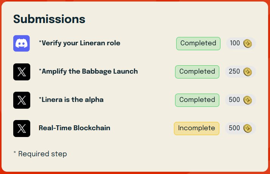Viewport: 270px width, 174px height.
Task: Click the Discord icon beside Verify role
Action: [22, 43]
